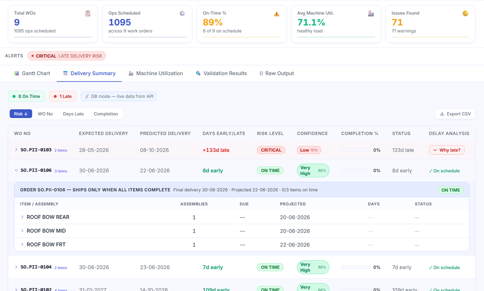
Task: Toggle the 1 Late filter chip
Action: coord(63,96)
